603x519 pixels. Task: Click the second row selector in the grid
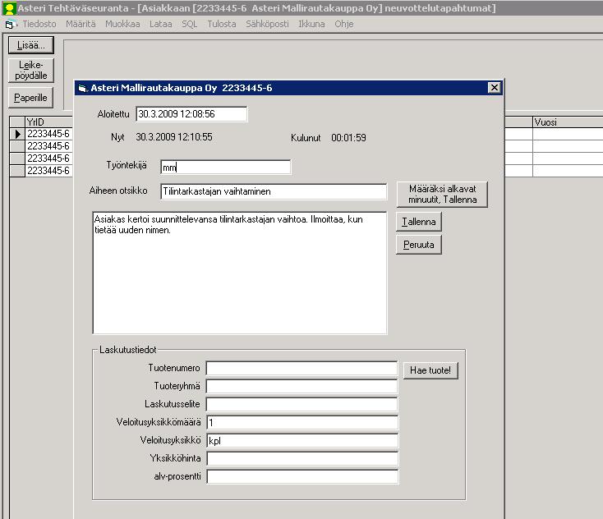tap(18, 146)
